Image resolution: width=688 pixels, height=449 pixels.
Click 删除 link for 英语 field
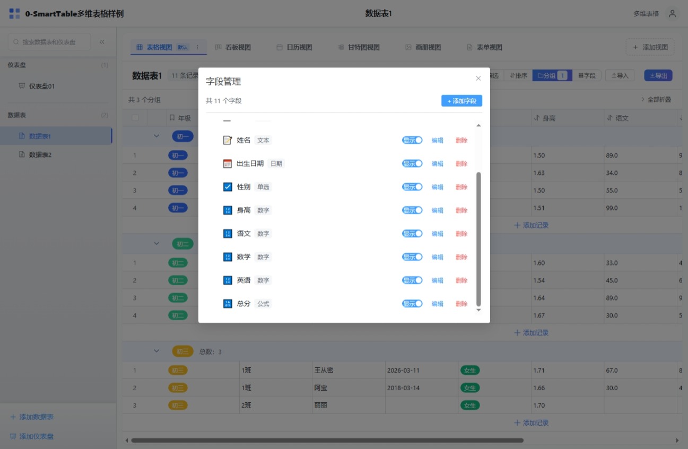tap(461, 280)
